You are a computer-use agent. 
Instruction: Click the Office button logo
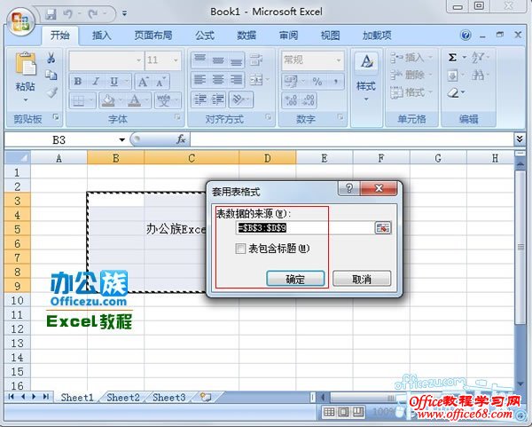click(20, 21)
